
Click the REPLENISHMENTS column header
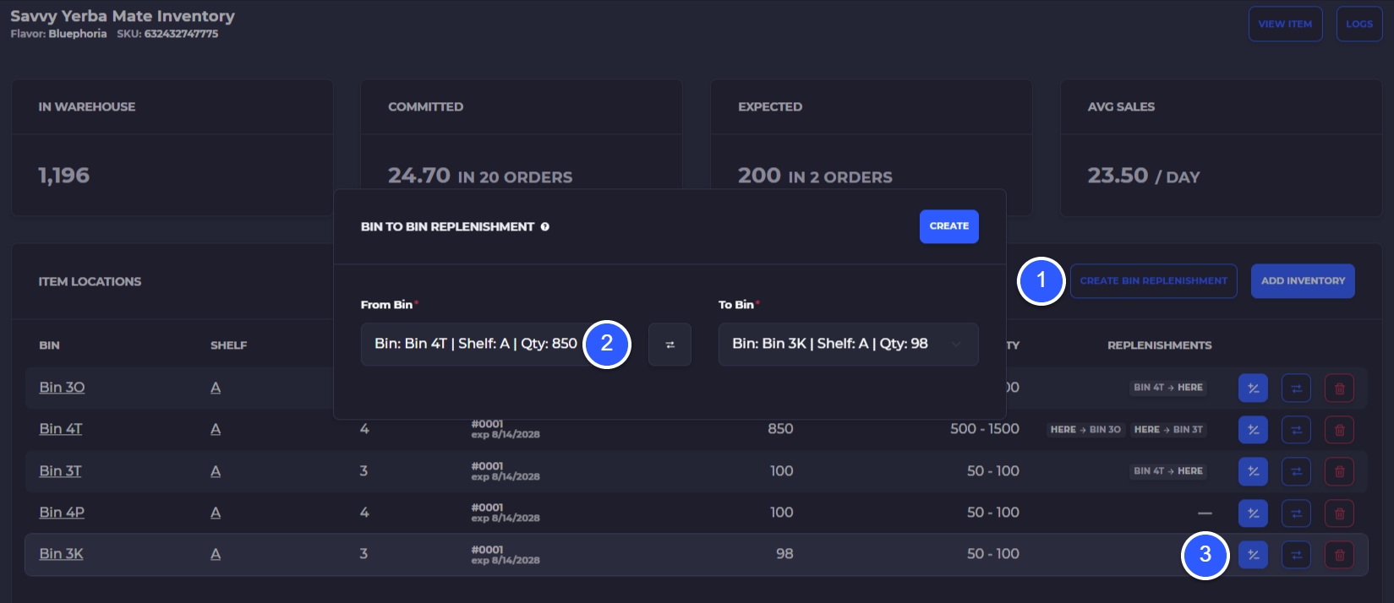(1159, 345)
